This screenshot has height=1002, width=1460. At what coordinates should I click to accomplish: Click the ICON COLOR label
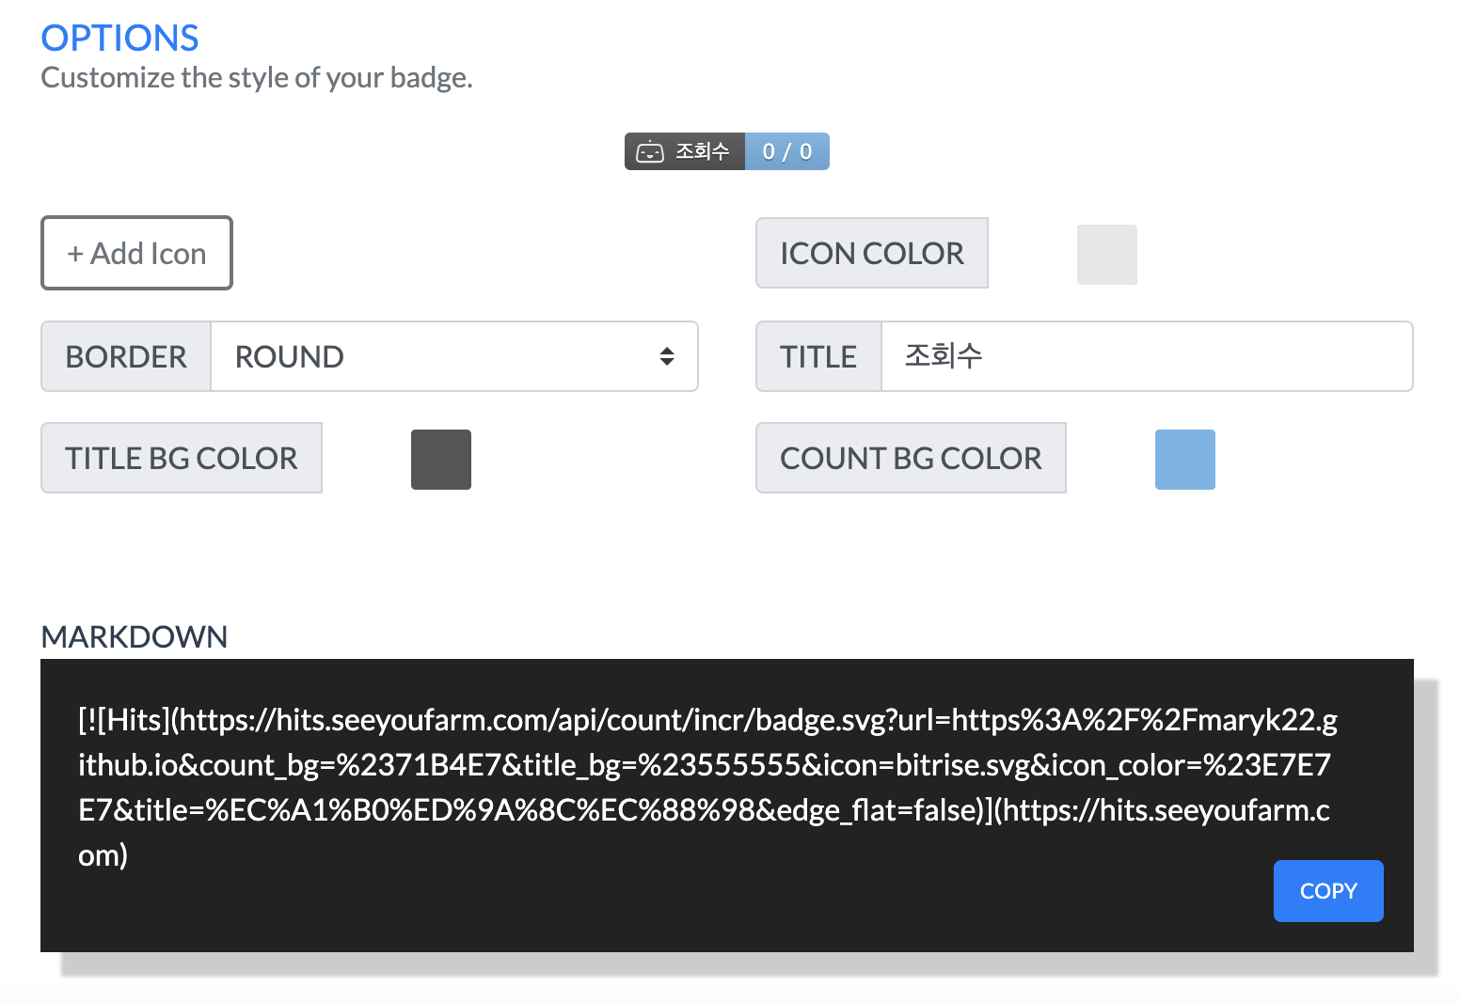(871, 253)
